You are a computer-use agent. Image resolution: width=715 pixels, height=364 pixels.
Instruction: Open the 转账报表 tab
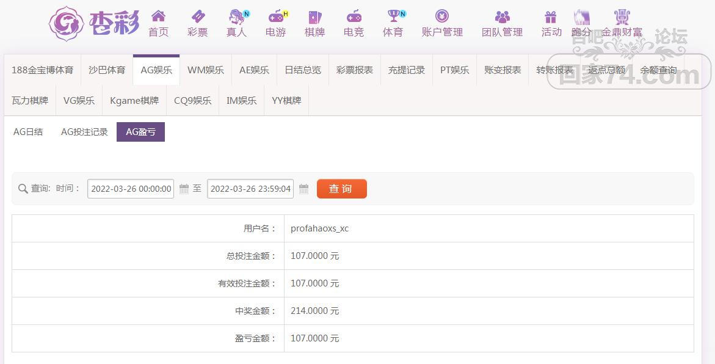(554, 70)
